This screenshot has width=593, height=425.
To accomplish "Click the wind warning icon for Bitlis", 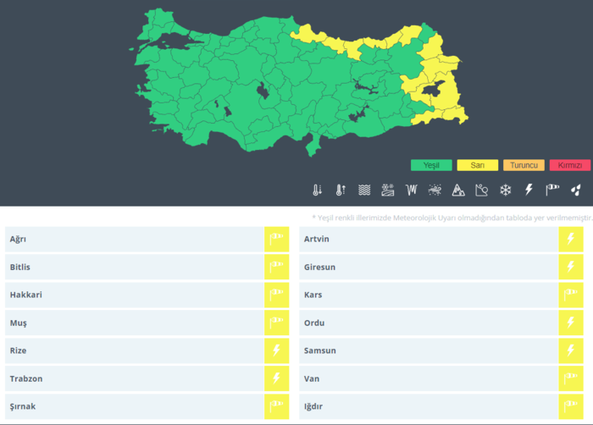I will (x=276, y=267).
